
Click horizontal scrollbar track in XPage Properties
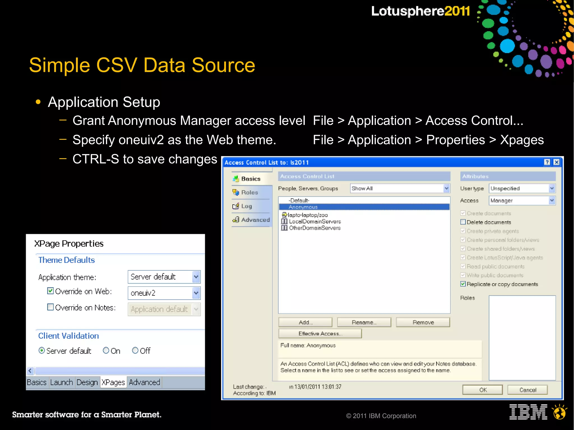pos(120,371)
